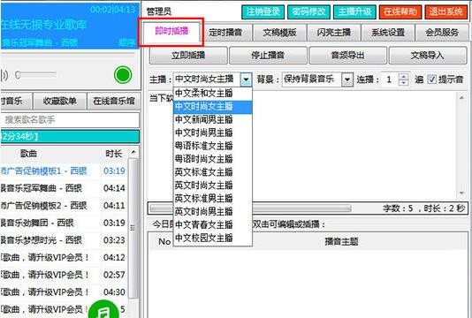Screen dimensions: 472x318
Task: Go to the 会员服务 tab
Action: (x=442, y=33)
